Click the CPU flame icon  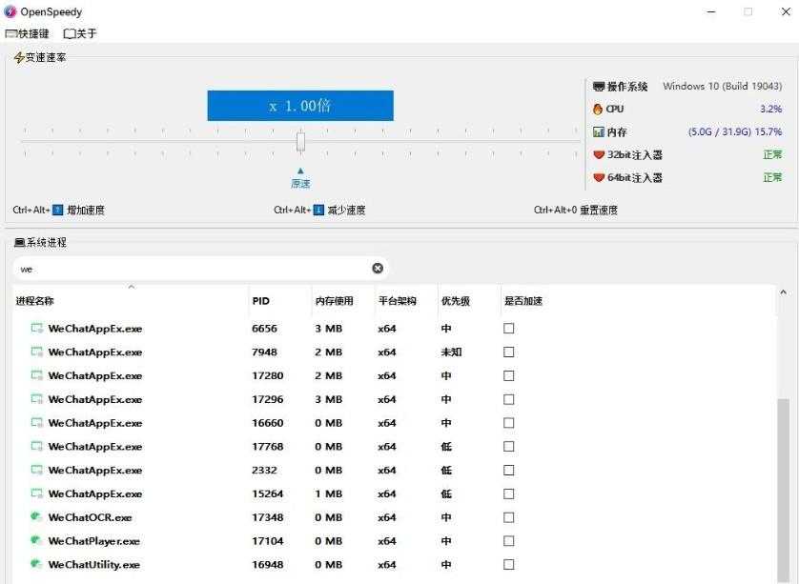596,109
